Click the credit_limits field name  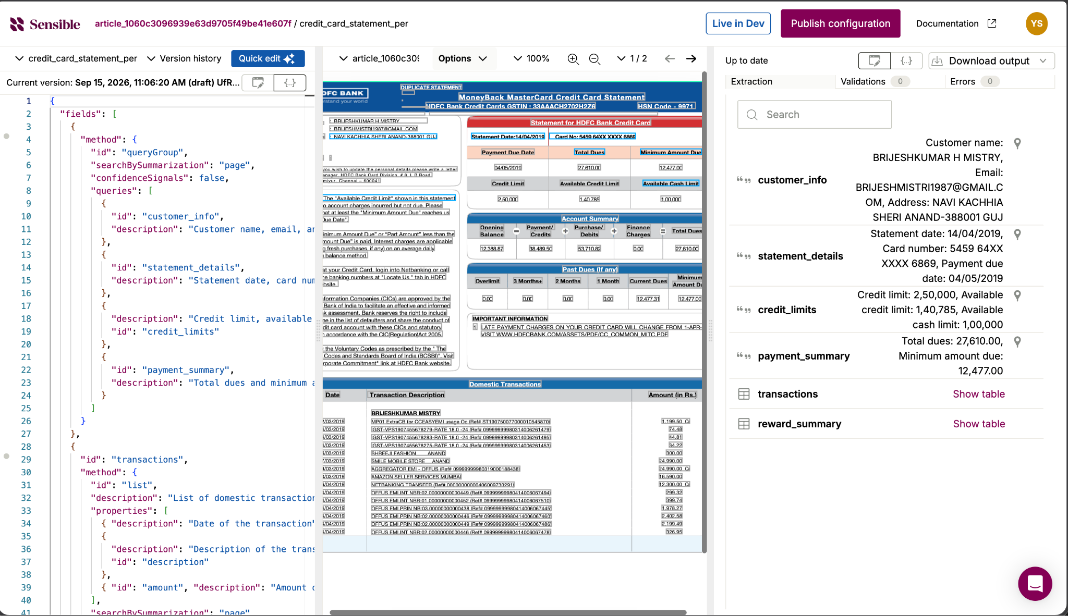pyautogui.click(x=786, y=310)
